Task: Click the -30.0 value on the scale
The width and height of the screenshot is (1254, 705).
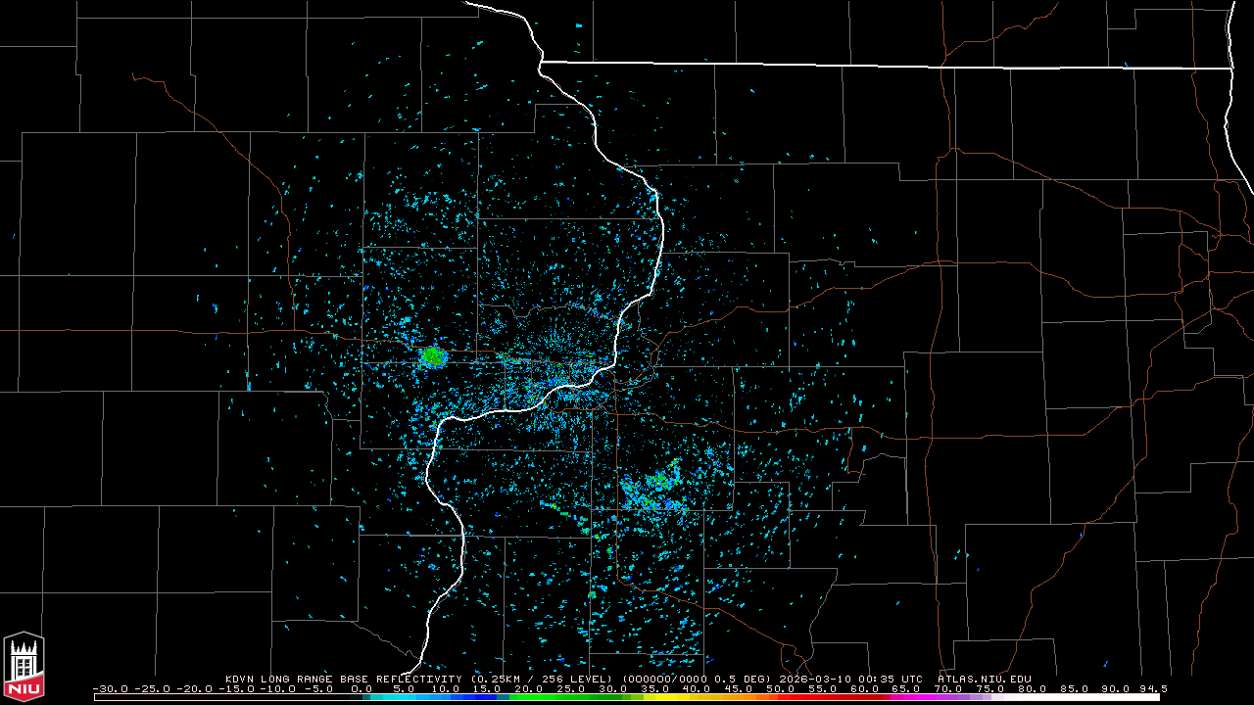Action: tap(110, 689)
